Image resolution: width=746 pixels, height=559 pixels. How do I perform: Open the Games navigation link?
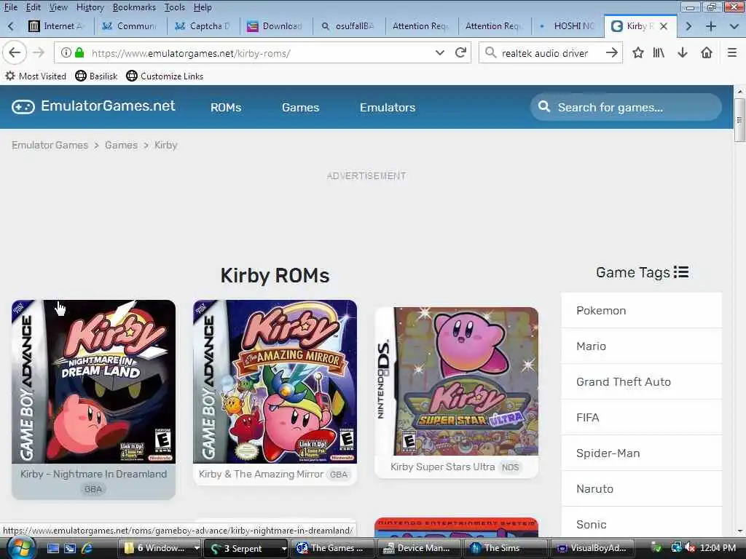[x=300, y=108]
